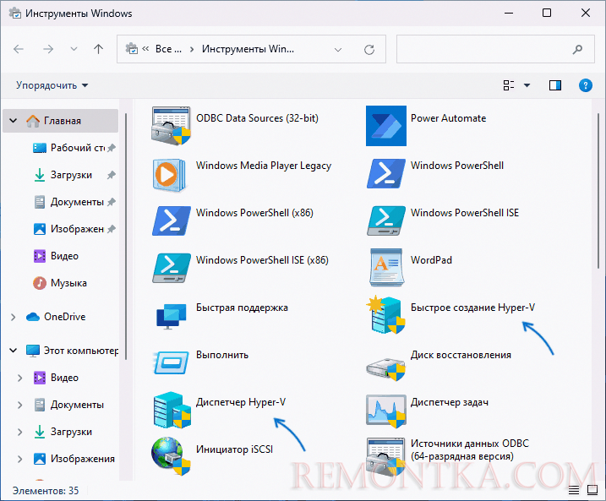
Task: Expand Изображения under Этот компьютер
Action: 19,459
